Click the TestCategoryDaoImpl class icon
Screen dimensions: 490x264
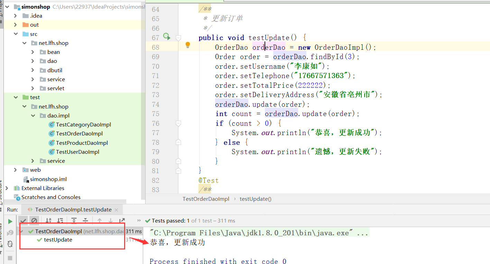(x=52, y=124)
